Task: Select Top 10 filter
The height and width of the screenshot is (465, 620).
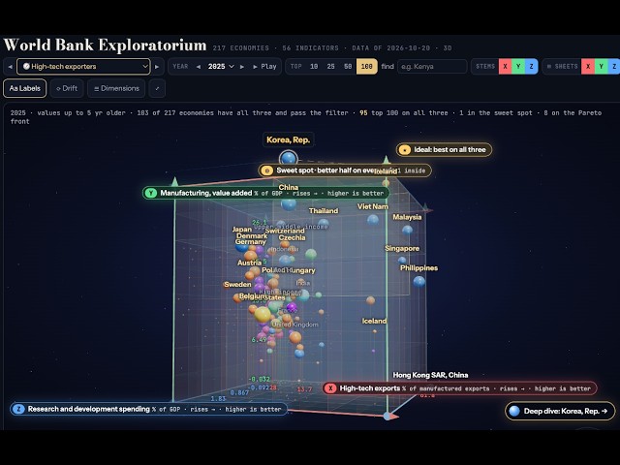Action: (x=314, y=67)
